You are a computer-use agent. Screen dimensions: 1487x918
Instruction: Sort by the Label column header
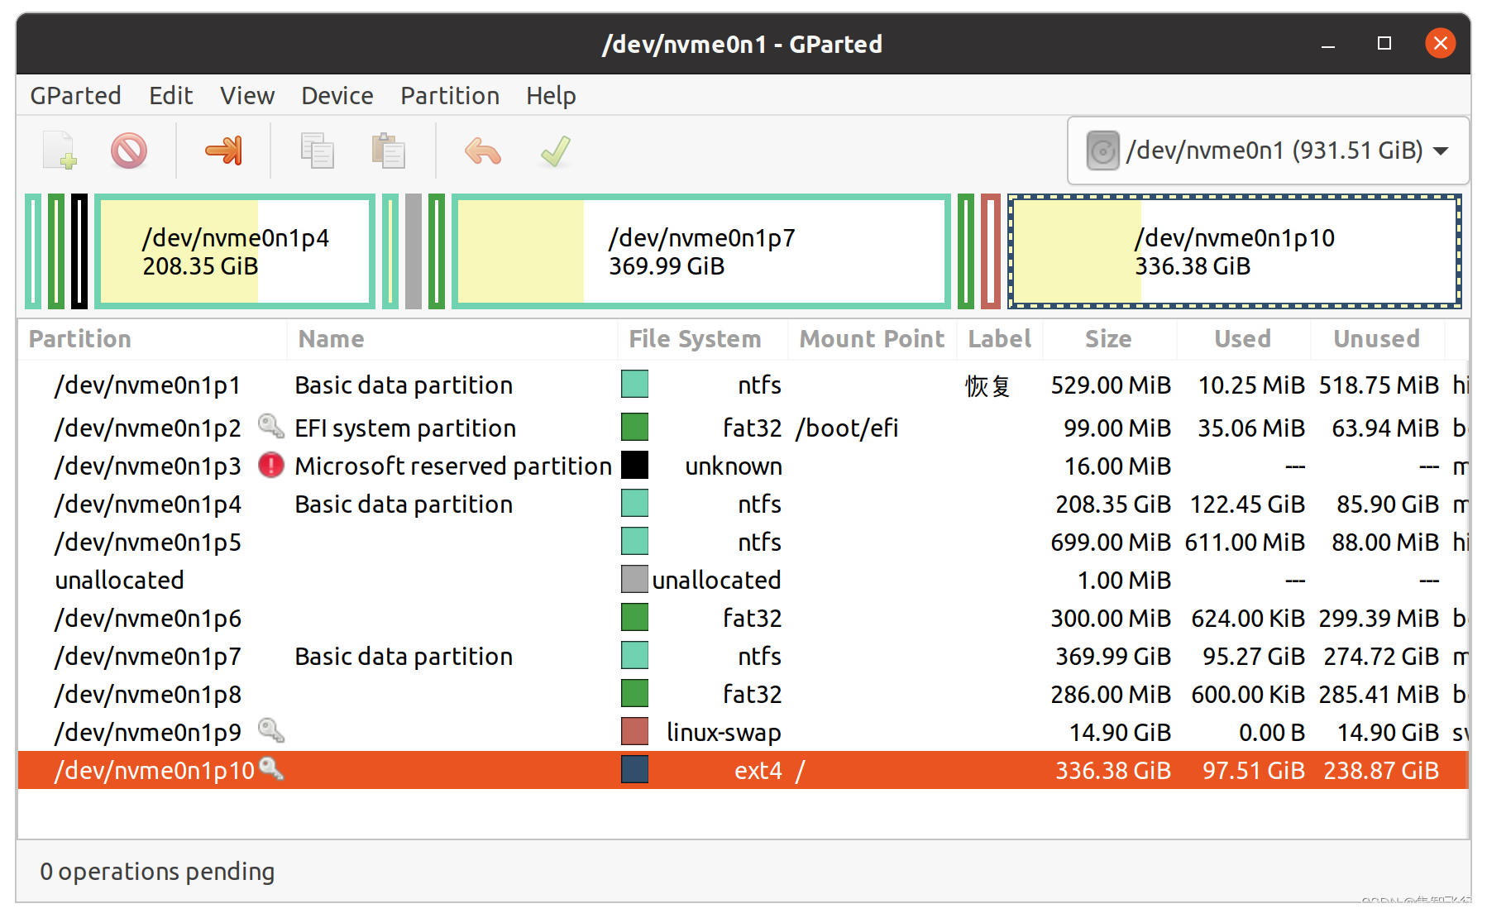pos(1000,339)
